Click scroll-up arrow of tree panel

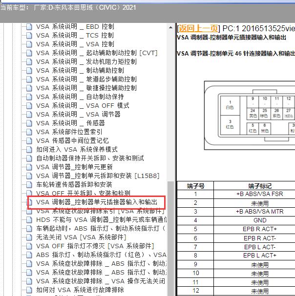click(170, 28)
